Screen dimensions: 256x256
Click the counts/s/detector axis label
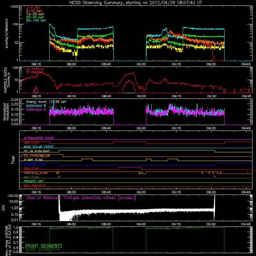pyautogui.click(x=6, y=33)
